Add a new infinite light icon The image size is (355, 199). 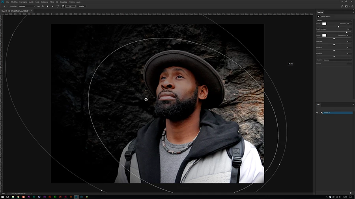(x=52, y=6)
